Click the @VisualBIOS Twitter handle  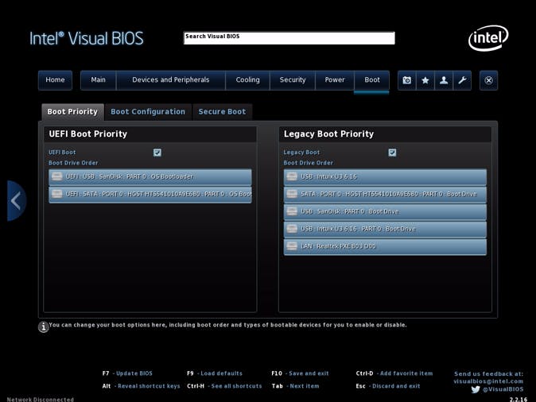pos(503,389)
